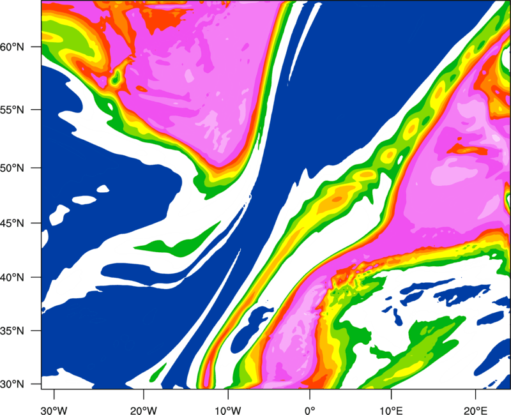
Task: Click the 30°N latitude label
Action: (12, 384)
